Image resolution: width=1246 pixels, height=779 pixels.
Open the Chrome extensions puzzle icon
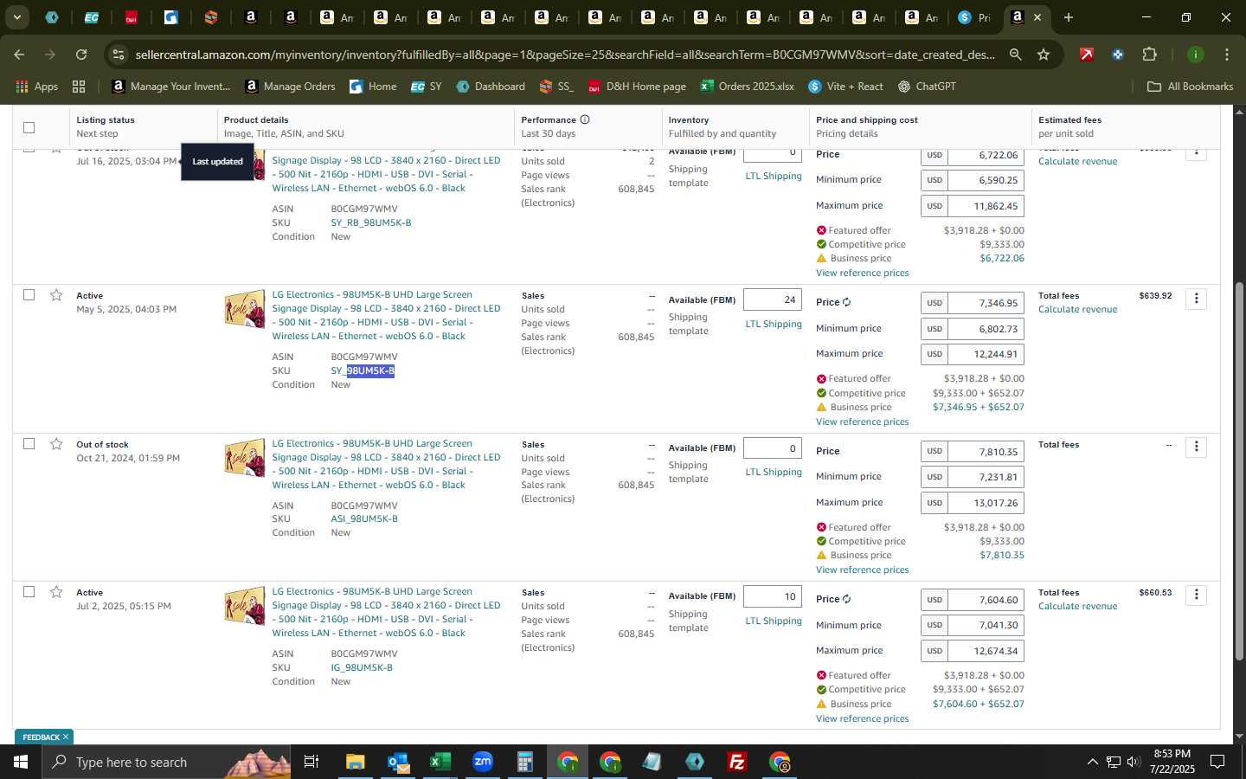coord(1149,55)
